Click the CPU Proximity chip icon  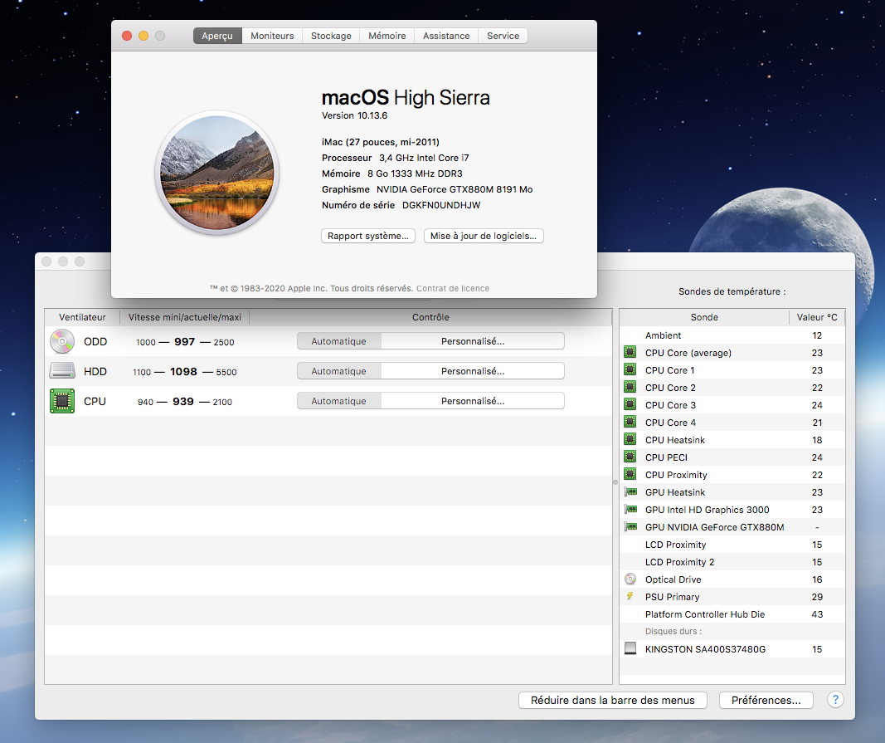(630, 475)
